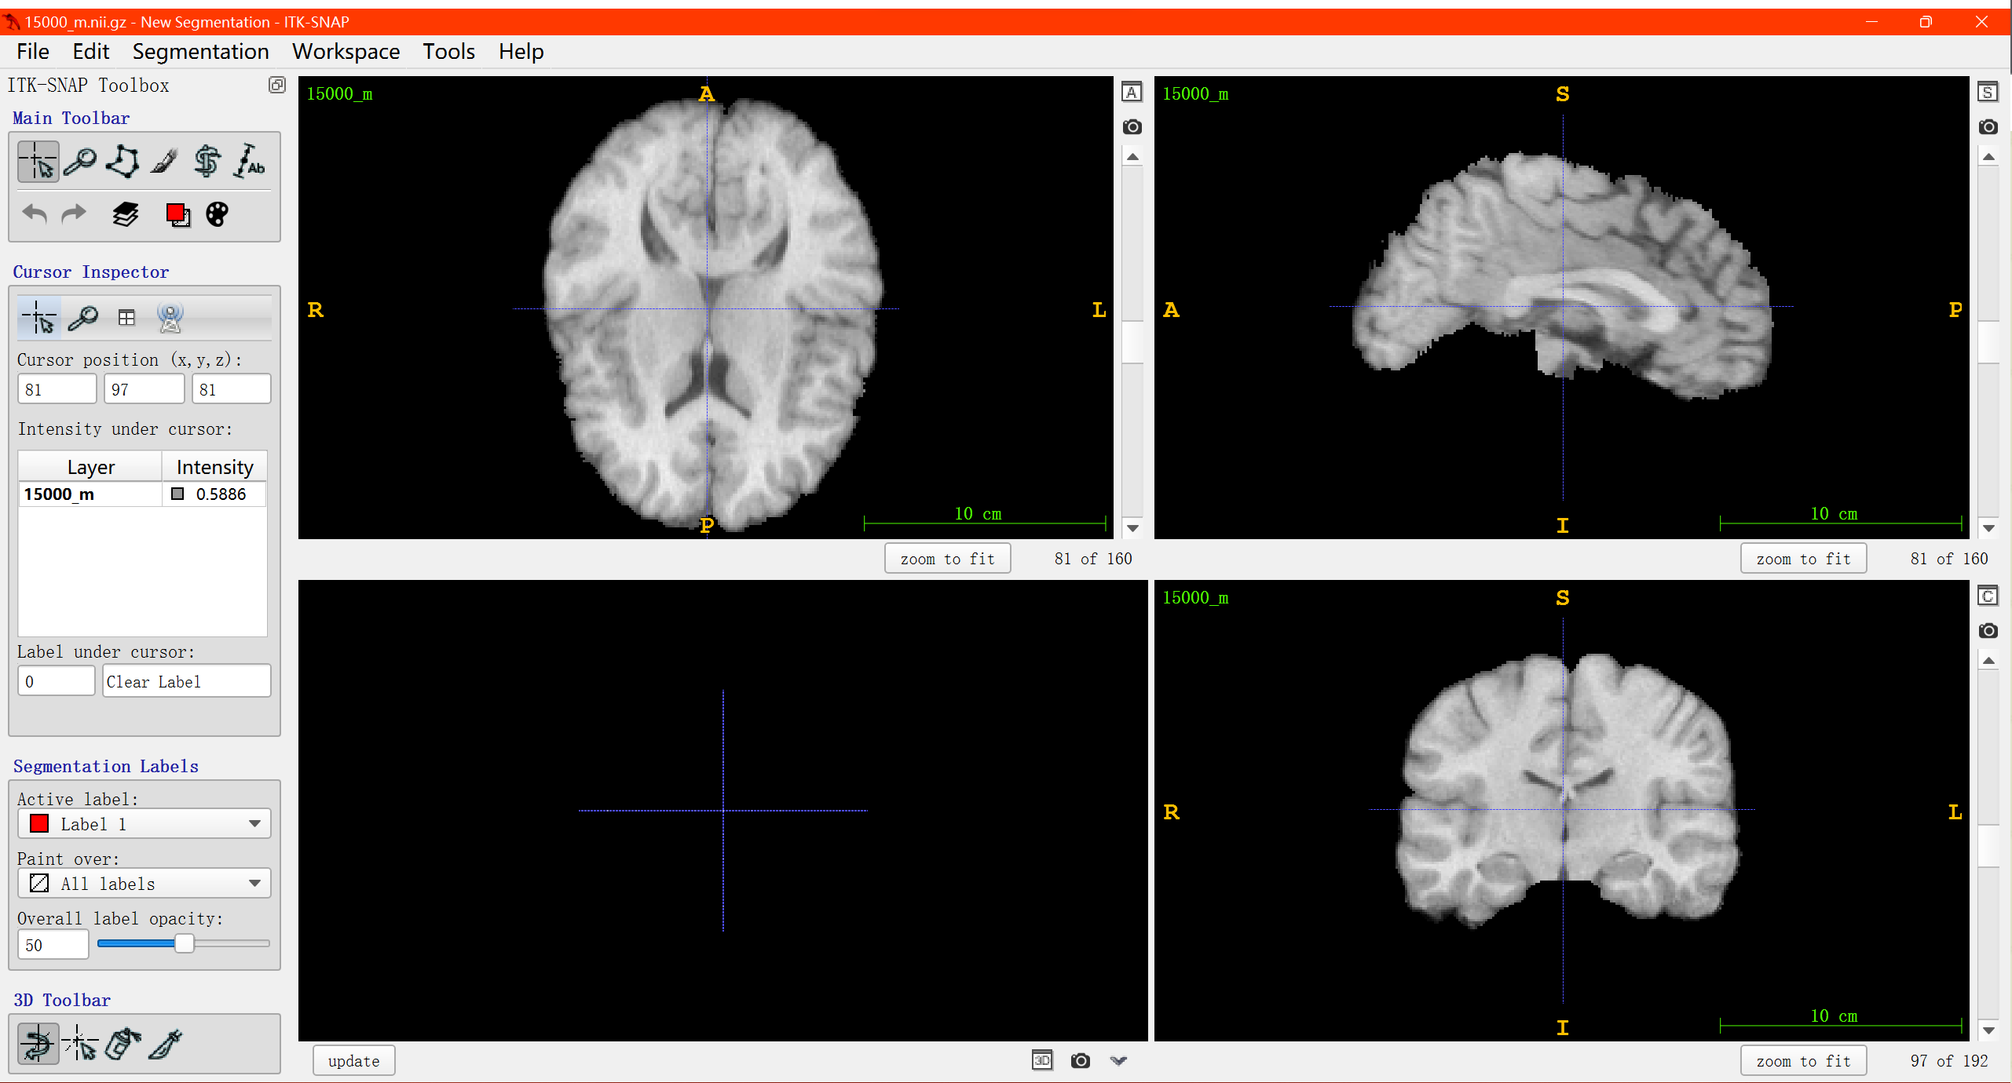
Task: Adjust the overall label opacity slider
Action: click(184, 944)
